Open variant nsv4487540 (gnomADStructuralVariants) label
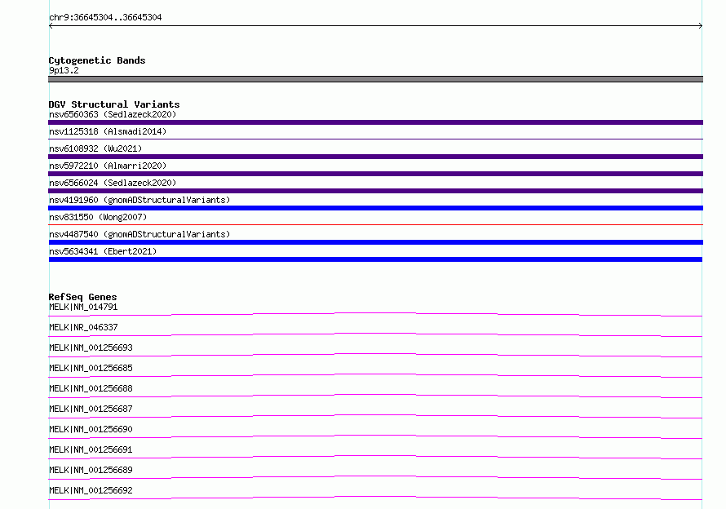Screen dimensions: 726x509 pos(139,234)
